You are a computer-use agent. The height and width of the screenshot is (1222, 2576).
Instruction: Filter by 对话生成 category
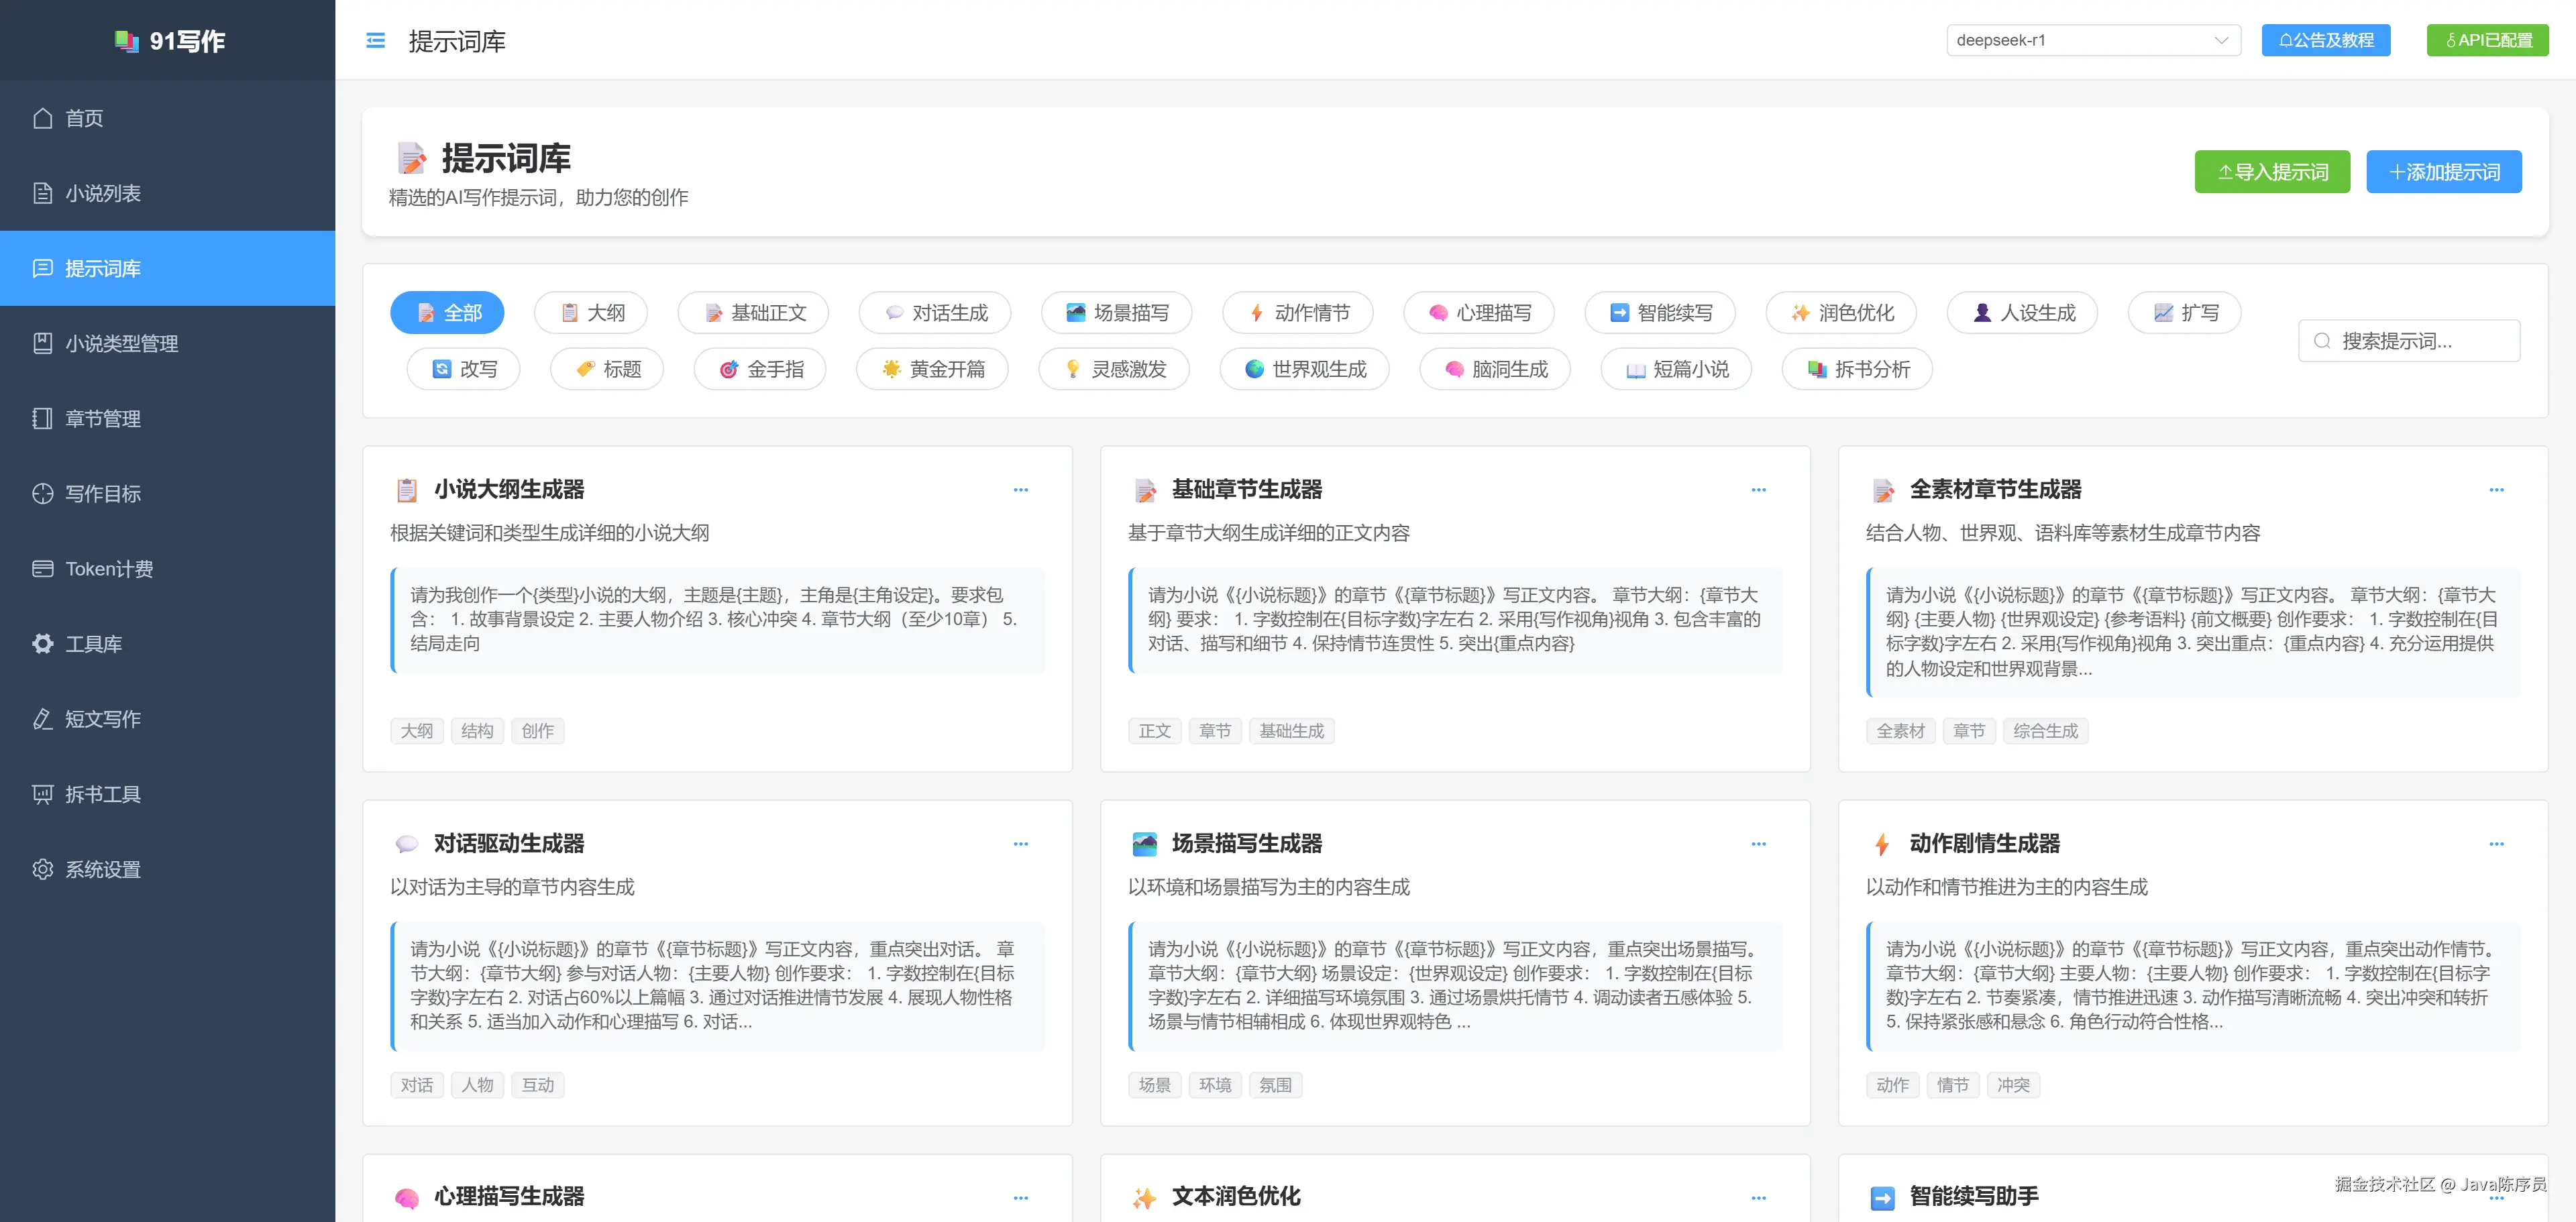click(x=934, y=313)
